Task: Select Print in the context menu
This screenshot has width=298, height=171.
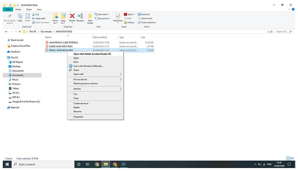Action: [95, 62]
